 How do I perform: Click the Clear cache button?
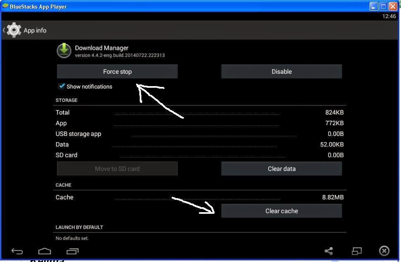tap(281, 211)
